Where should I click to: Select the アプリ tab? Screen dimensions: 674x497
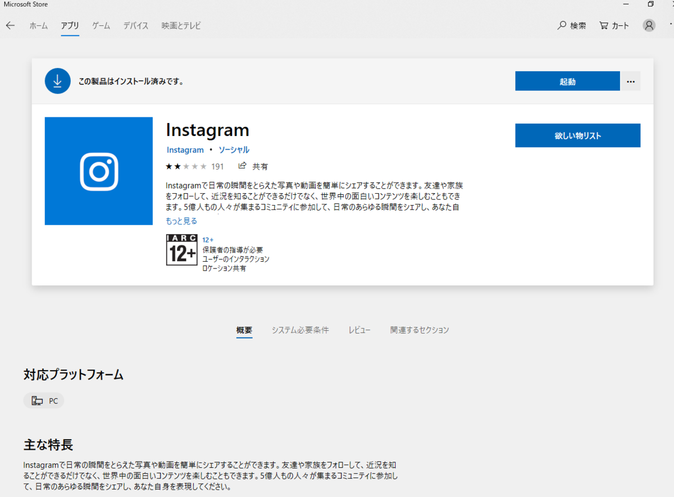(x=70, y=26)
